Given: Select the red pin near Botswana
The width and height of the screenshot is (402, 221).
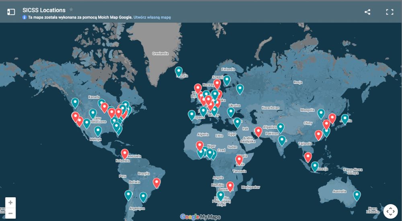Looking at the screenshot, I should (x=230, y=186).
